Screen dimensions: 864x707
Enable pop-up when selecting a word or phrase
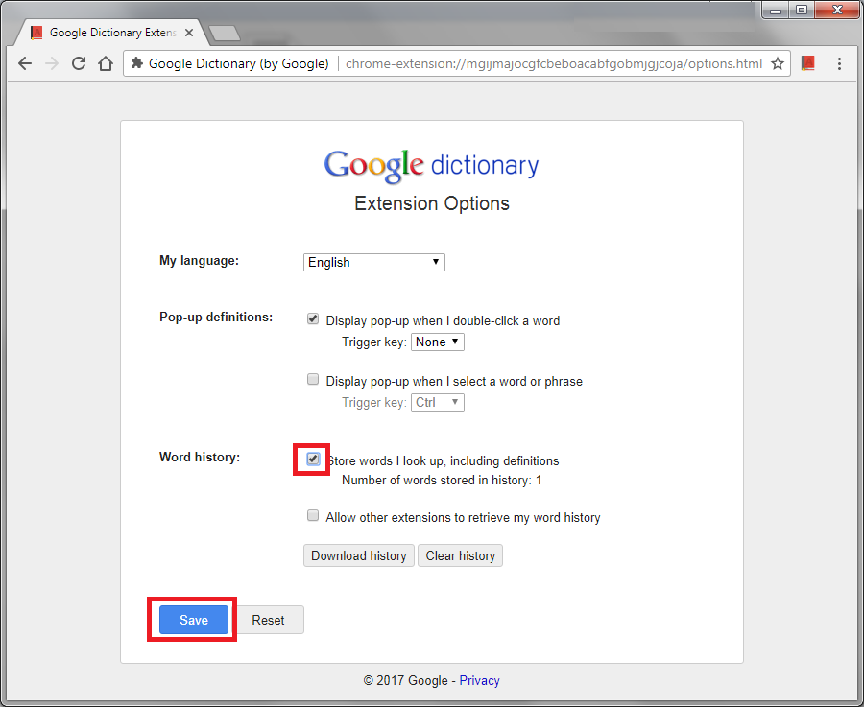click(313, 379)
